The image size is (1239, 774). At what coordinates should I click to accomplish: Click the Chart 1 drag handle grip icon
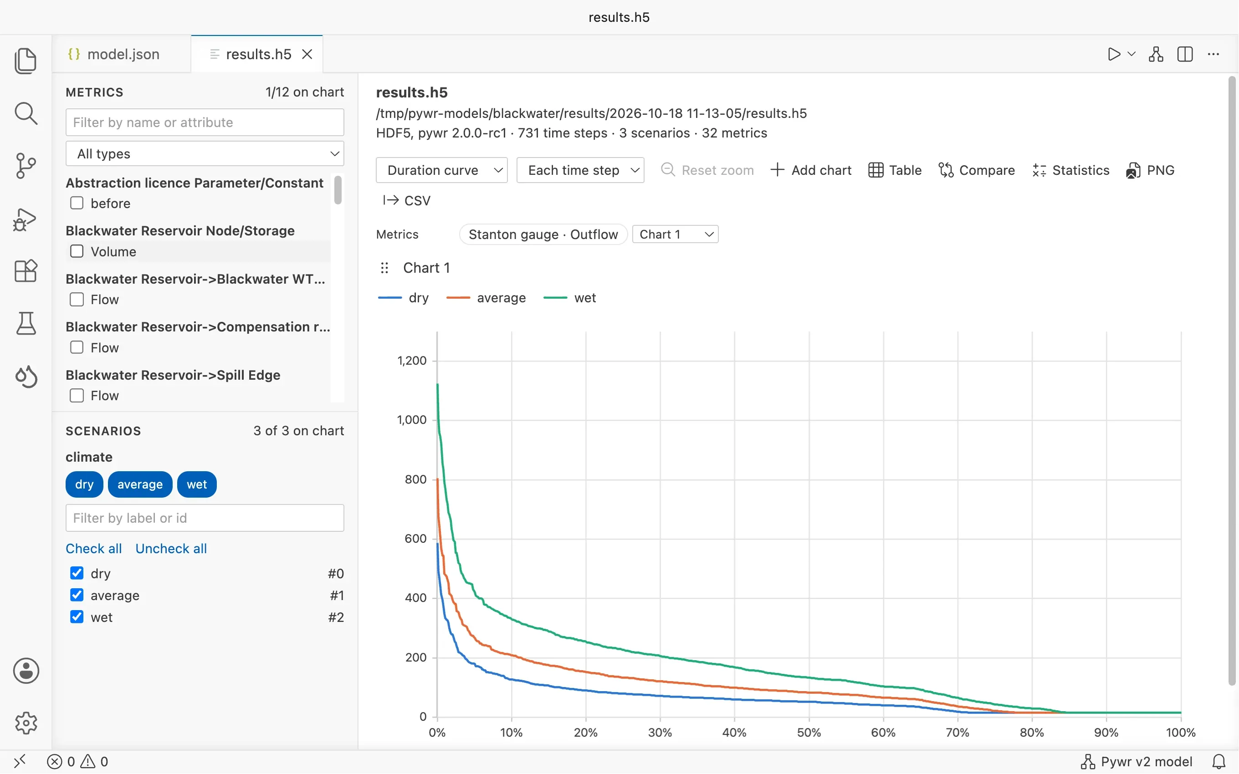point(384,268)
